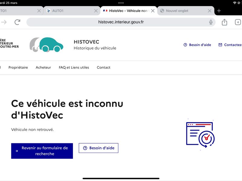This screenshot has height=181, width=242.
Task: Open the Propriétaire menu item
Action: (x=18, y=67)
